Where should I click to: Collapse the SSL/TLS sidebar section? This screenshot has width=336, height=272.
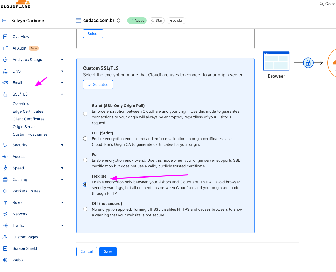pyautogui.click(x=62, y=94)
